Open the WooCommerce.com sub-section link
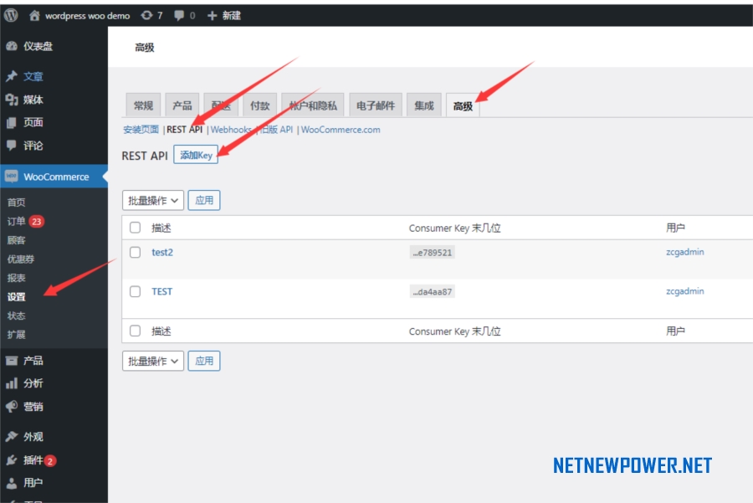Image resolution: width=753 pixels, height=503 pixels. pos(341,130)
